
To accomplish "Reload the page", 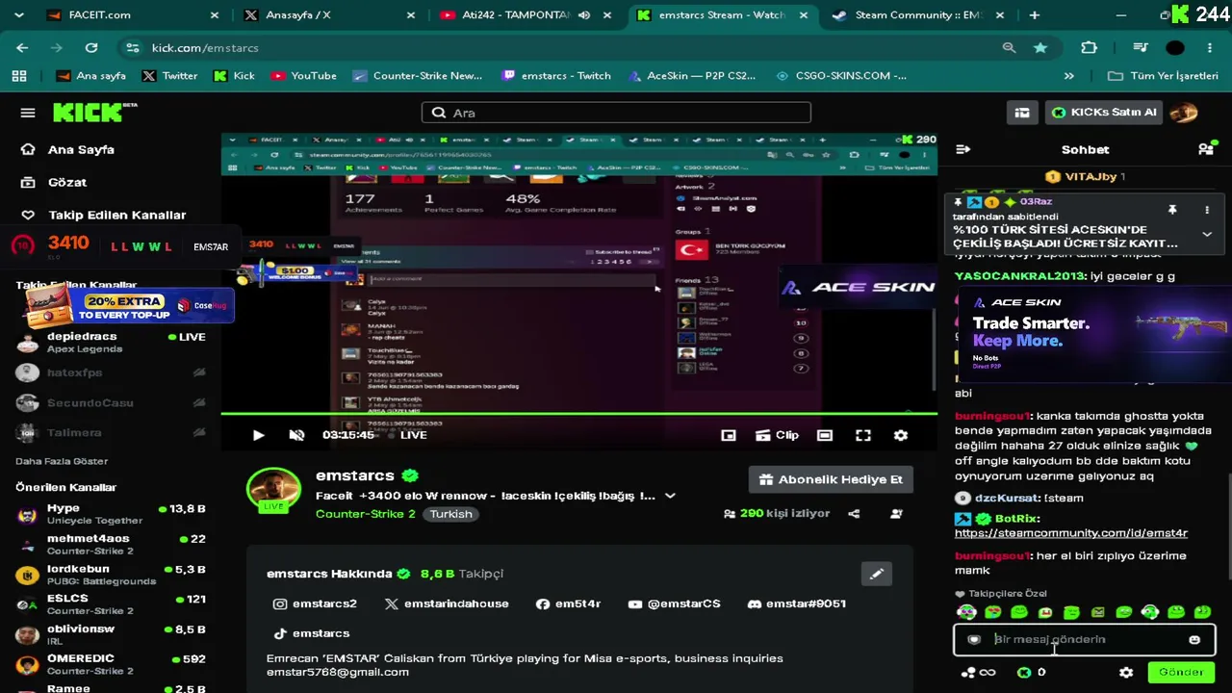I will click(x=91, y=48).
